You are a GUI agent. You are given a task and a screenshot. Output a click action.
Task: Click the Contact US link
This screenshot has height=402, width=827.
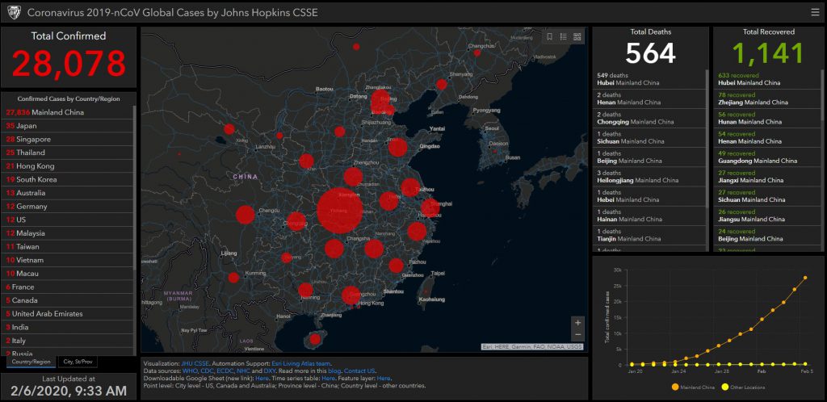tap(359, 371)
